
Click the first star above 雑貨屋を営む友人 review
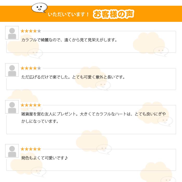(x=23, y=105)
